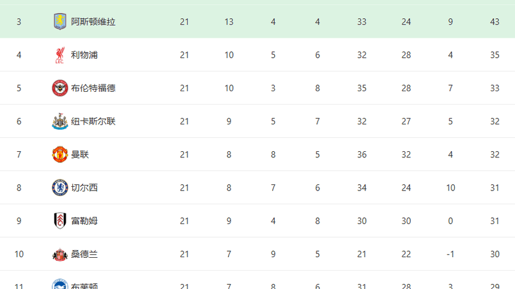Click the Newcastle United crest

click(59, 121)
